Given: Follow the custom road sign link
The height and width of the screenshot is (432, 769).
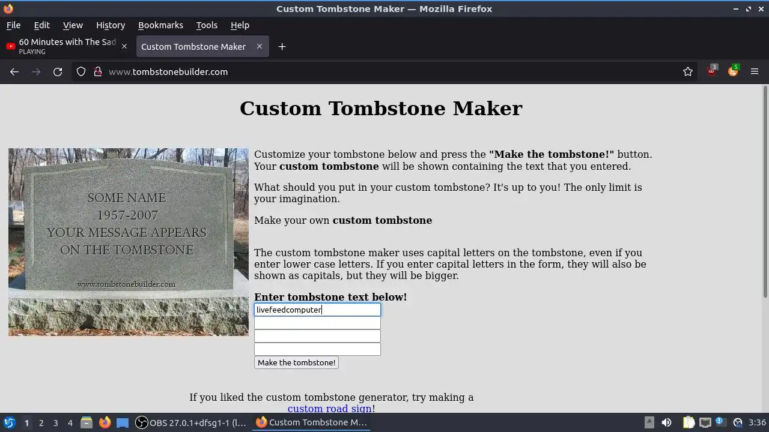Looking at the screenshot, I should 329,409.
